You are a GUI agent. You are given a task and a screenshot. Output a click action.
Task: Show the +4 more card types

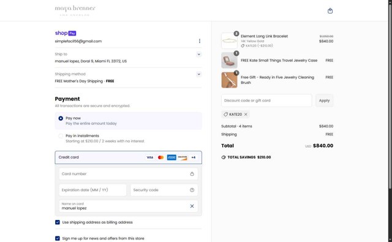coord(194,157)
